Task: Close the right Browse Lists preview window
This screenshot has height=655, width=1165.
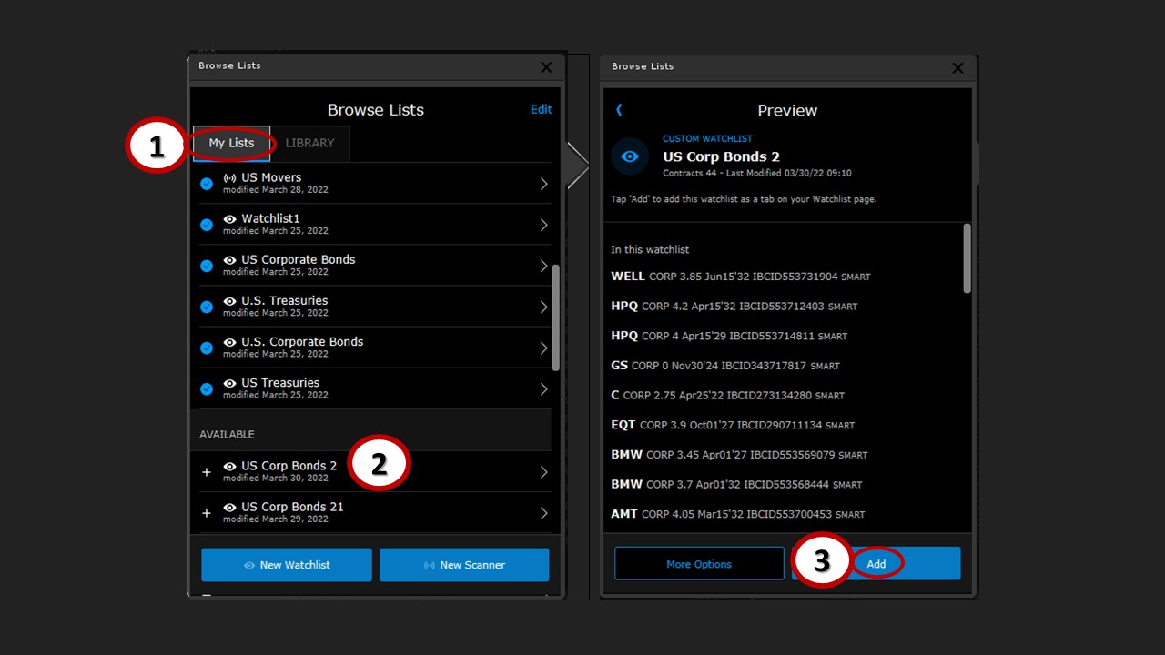Action: coord(957,67)
